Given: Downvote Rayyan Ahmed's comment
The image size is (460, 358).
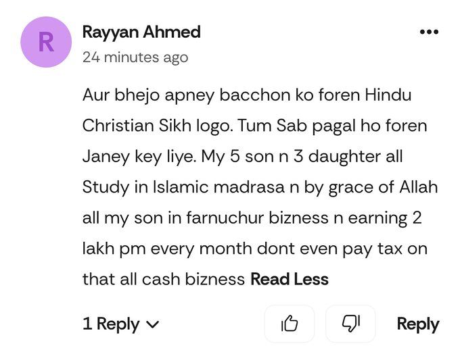Looking at the screenshot, I should pyautogui.click(x=350, y=324).
